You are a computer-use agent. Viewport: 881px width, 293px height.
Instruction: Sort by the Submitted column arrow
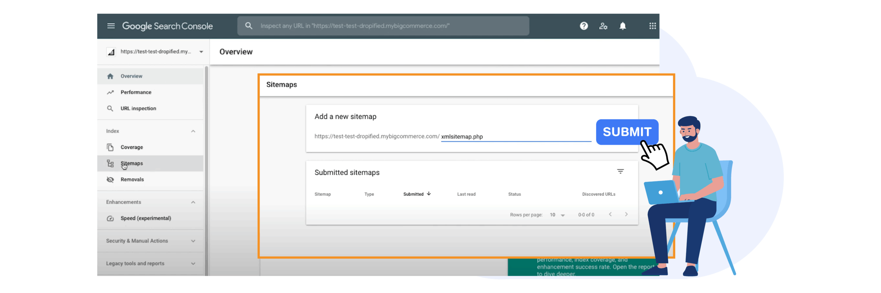pyautogui.click(x=429, y=194)
